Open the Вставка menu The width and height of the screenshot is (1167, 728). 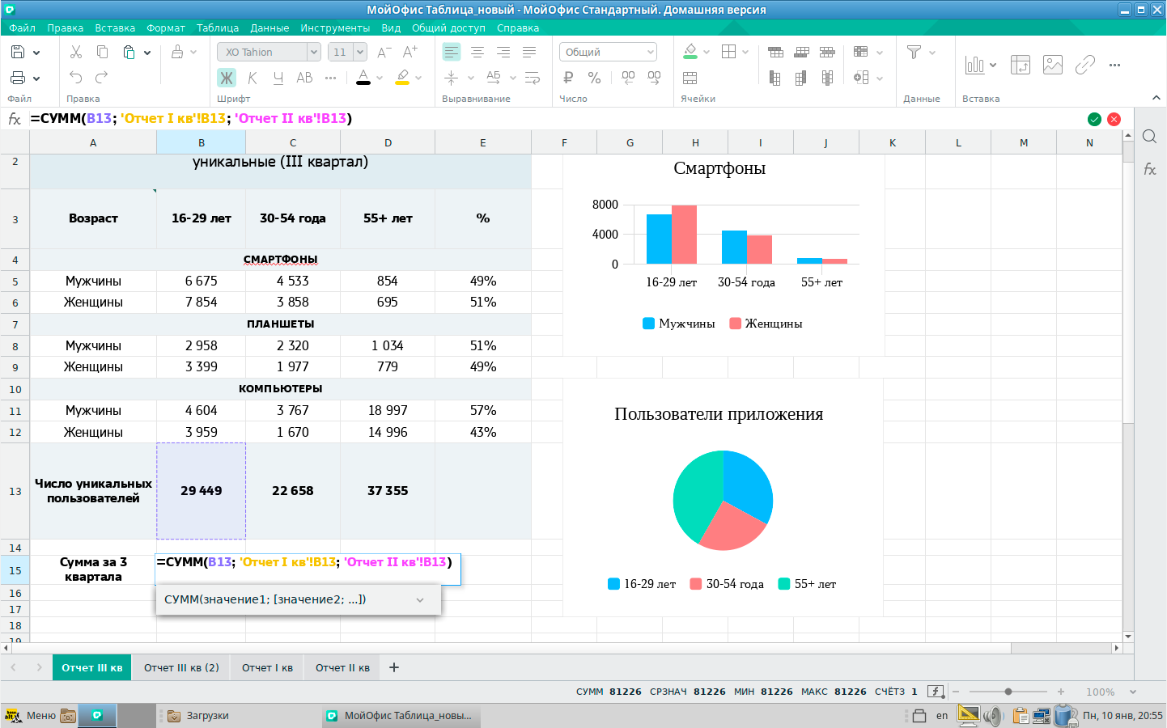pos(115,28)
